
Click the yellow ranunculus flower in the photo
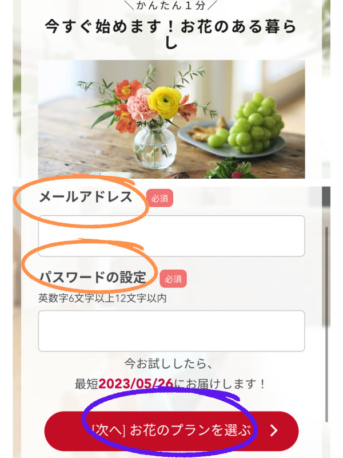click(165, 102)
